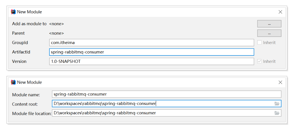Screen dimensions: 296x128
Task: Focus the GroupId field with com.itheima
Action: click(x=151, y=43)
